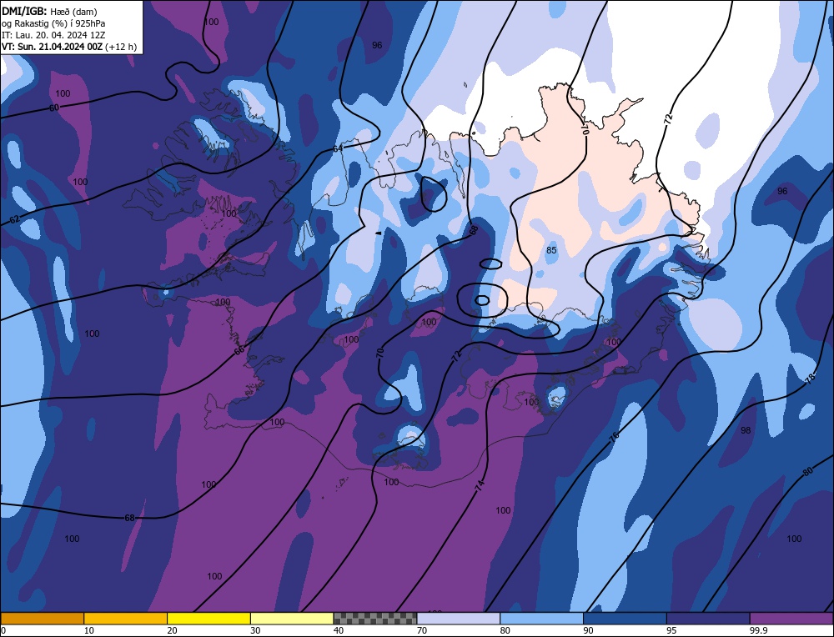Click the 'VT: Sun. 21.04.2024 00Z' line
The width and height of the screenshot is (834, 637).
[52, 47]
